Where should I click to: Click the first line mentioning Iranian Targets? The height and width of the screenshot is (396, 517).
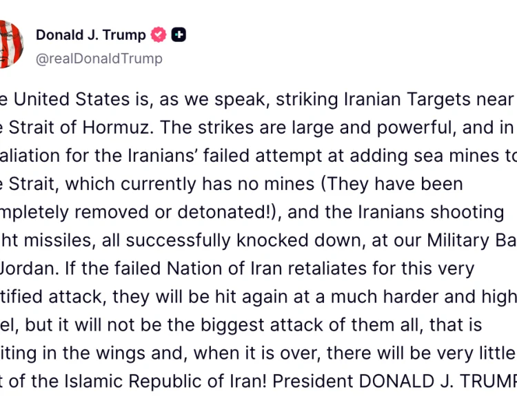pyautogui.click(x=258, y=99)
